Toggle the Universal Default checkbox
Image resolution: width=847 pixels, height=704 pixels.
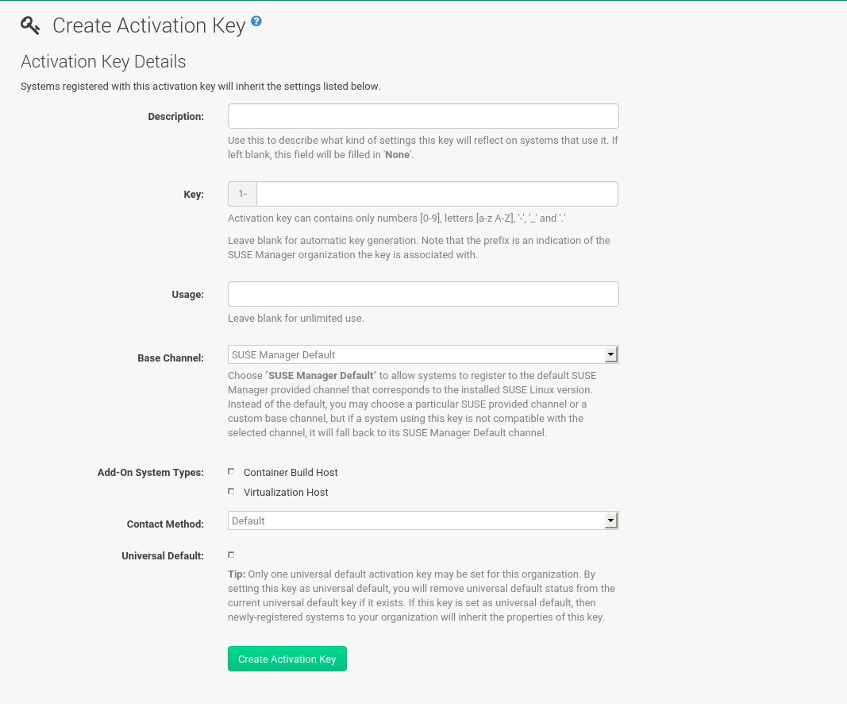pyautogui.click(x=231, y=554)
